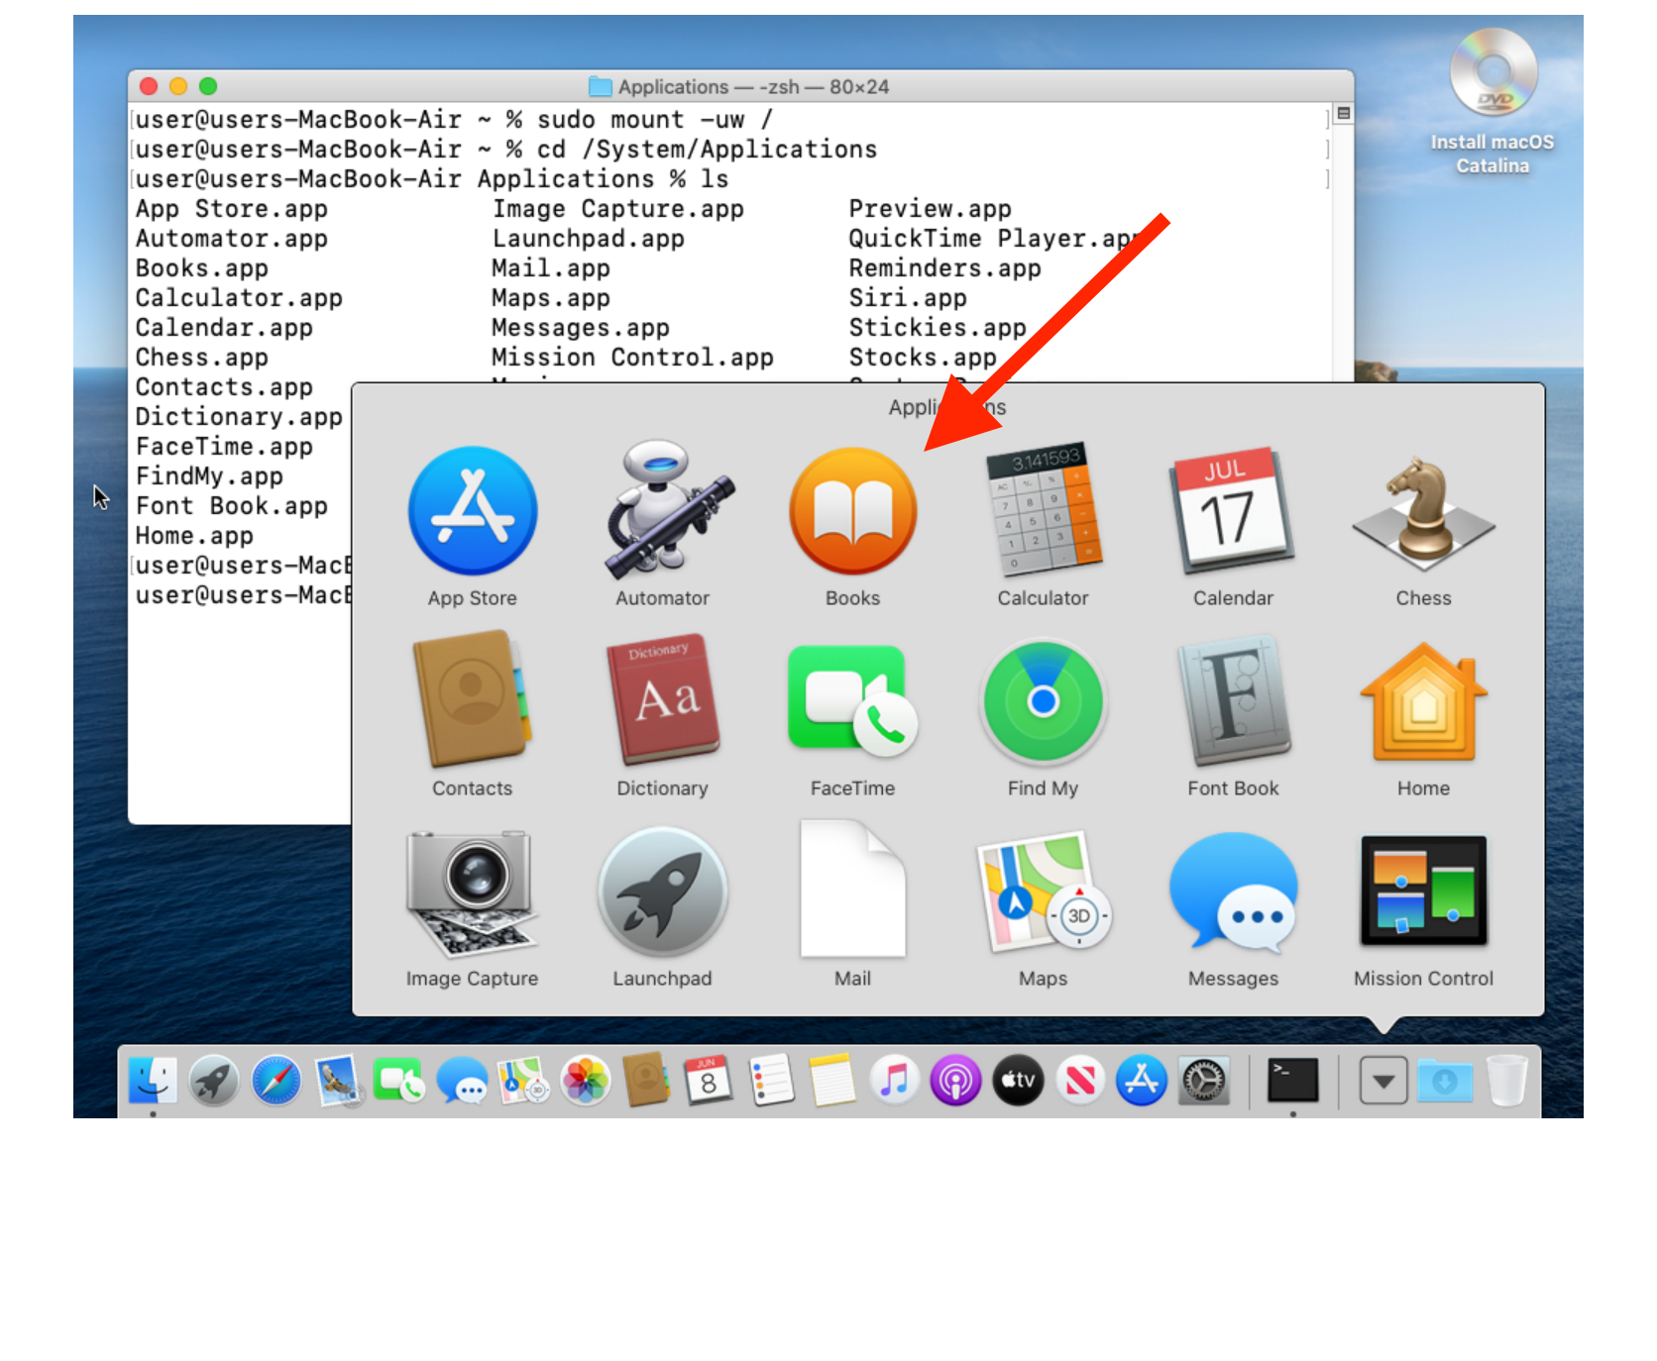The width and height of the screenshot is (1657, 1361).
Task: Open News from the Dock
Action: click(1080, 1080)
